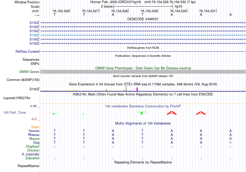This screenshot has width=246, height=172.
Task: Open the GENCODE V49lift37 track title
Action: tap(143, 19)
